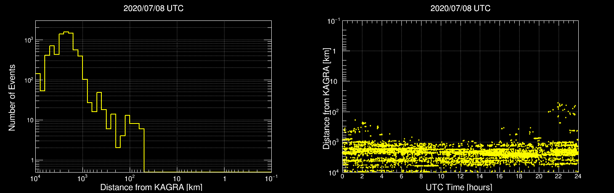
Task: Click the 10^3 tick on scatter plot distance axis
Action: click(334, 141)
